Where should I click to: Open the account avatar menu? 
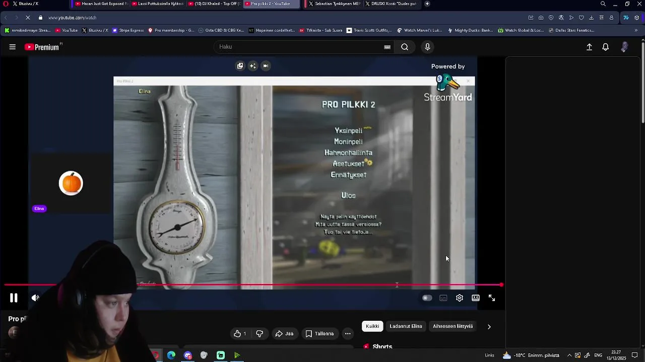pos(624,47)
